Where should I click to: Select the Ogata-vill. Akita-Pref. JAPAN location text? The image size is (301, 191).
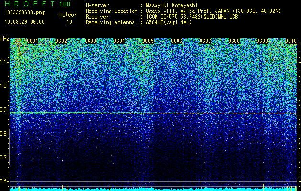point(213,11)
